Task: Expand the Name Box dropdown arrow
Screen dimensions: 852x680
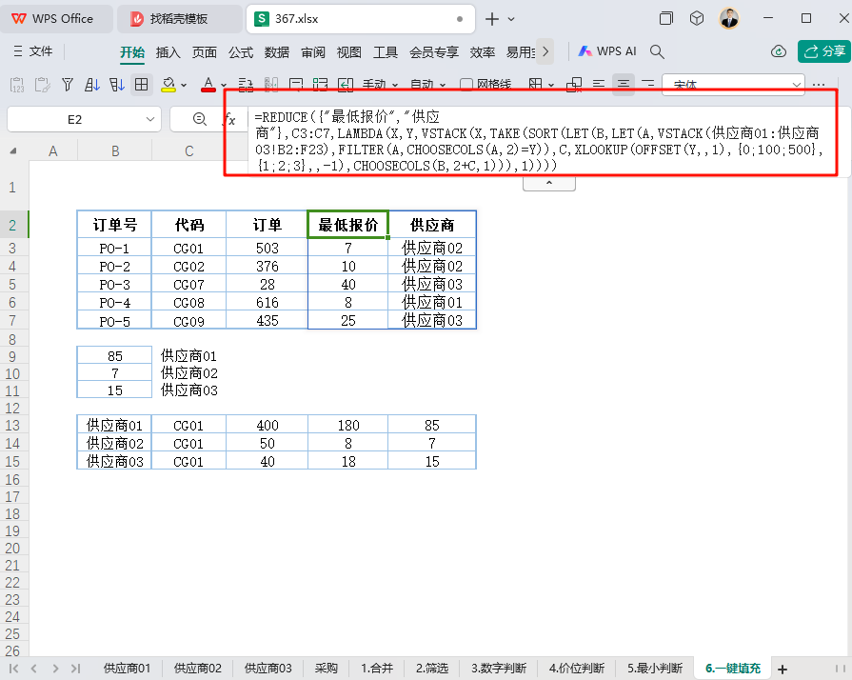Action: tap(150, 120)
